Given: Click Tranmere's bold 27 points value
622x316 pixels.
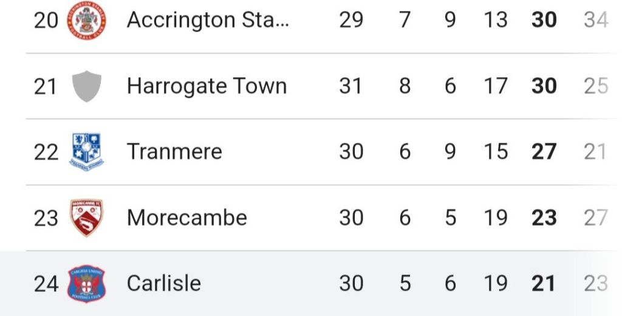Looking at the screenshot, I should (544, 152).
